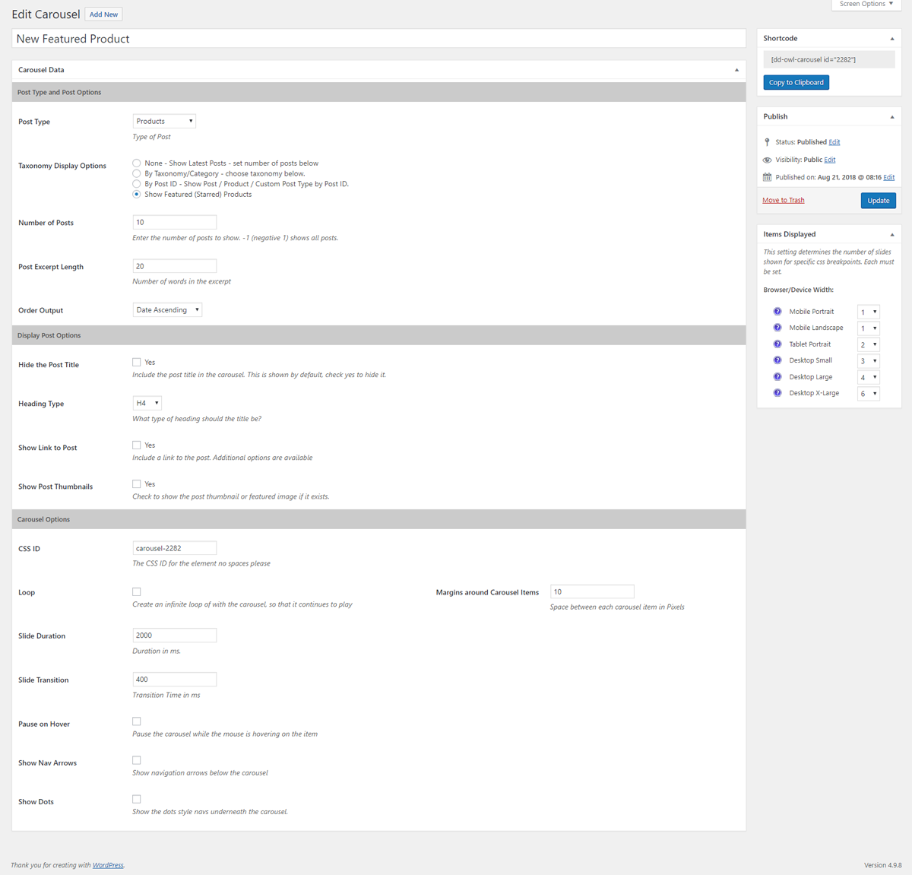Check Hide the Post Title box
Screen dimensions: 912x875
137,362
